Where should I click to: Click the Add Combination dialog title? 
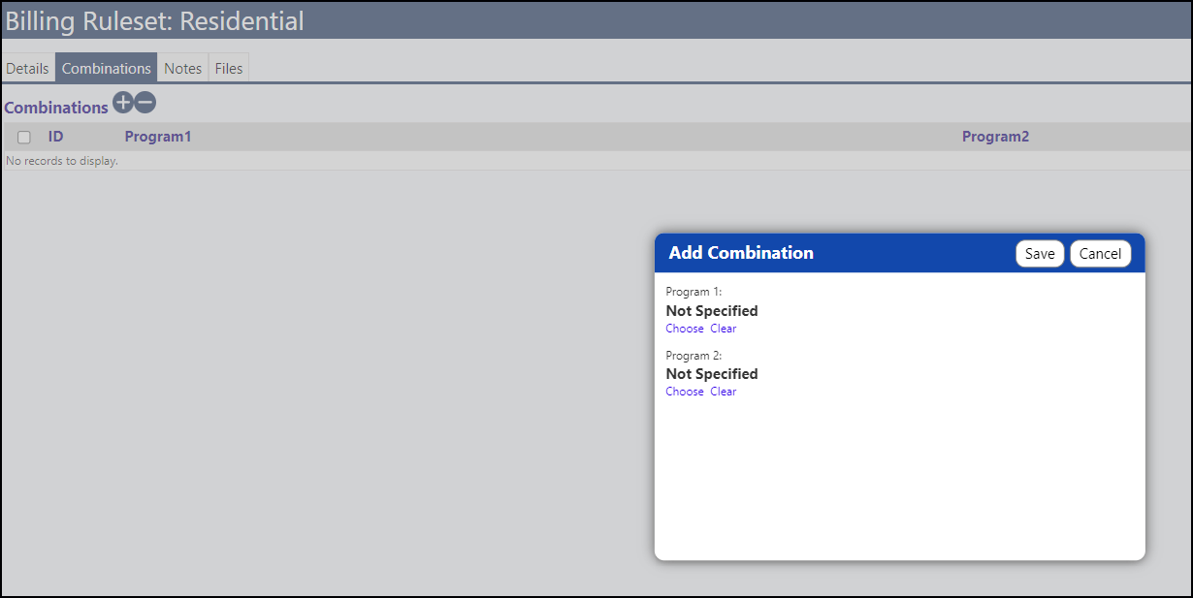[741, 253]
